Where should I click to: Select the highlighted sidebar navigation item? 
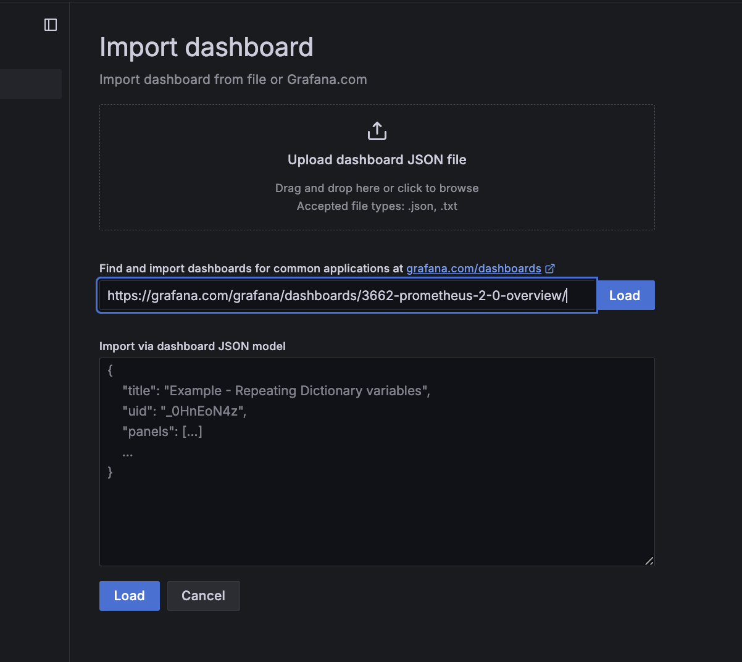coord(31,84)
